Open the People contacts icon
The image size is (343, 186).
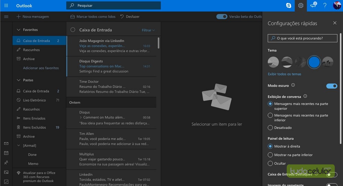(x=6, y=163)
